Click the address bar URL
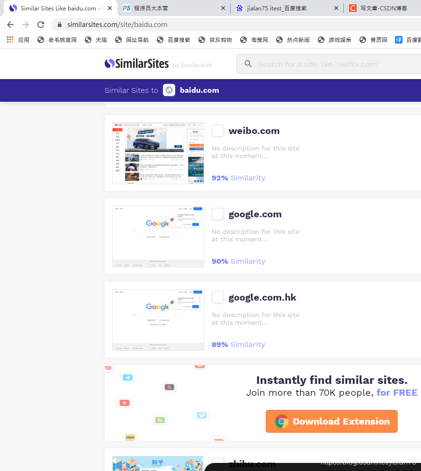The image size is (421, 471). tap(117, 25)
